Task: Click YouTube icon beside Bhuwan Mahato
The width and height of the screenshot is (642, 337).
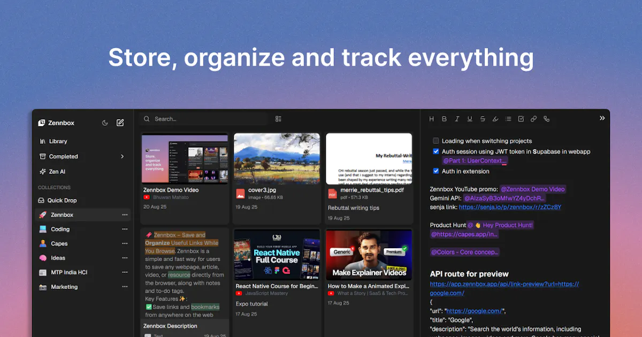Action: [147, 197]
